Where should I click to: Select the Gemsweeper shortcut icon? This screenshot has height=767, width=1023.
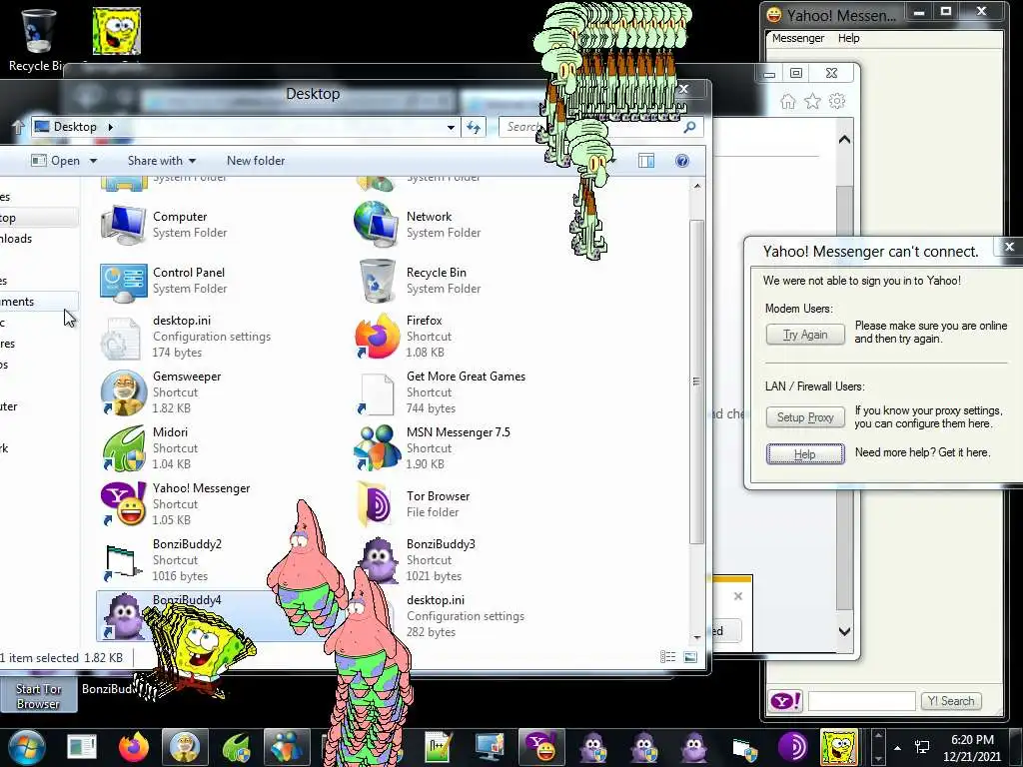point(123,392)
